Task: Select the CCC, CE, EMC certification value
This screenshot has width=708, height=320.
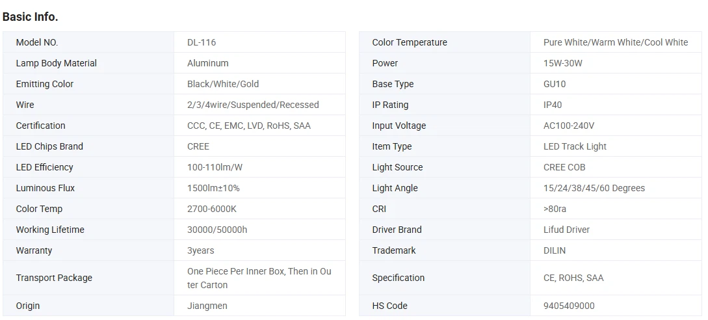Action: (x=249, y=126)
